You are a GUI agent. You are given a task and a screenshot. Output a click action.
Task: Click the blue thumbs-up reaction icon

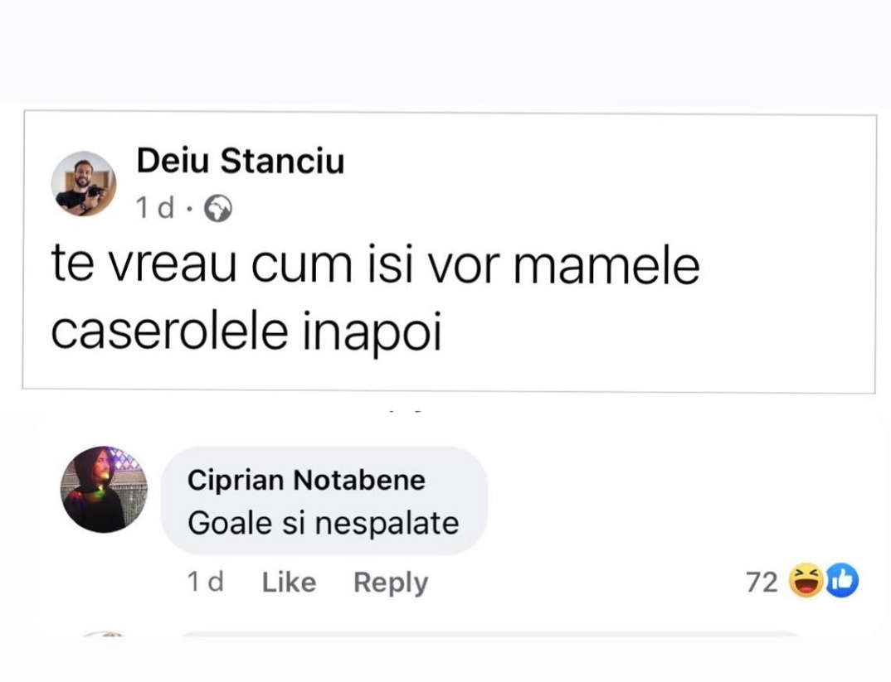[840, 583]
